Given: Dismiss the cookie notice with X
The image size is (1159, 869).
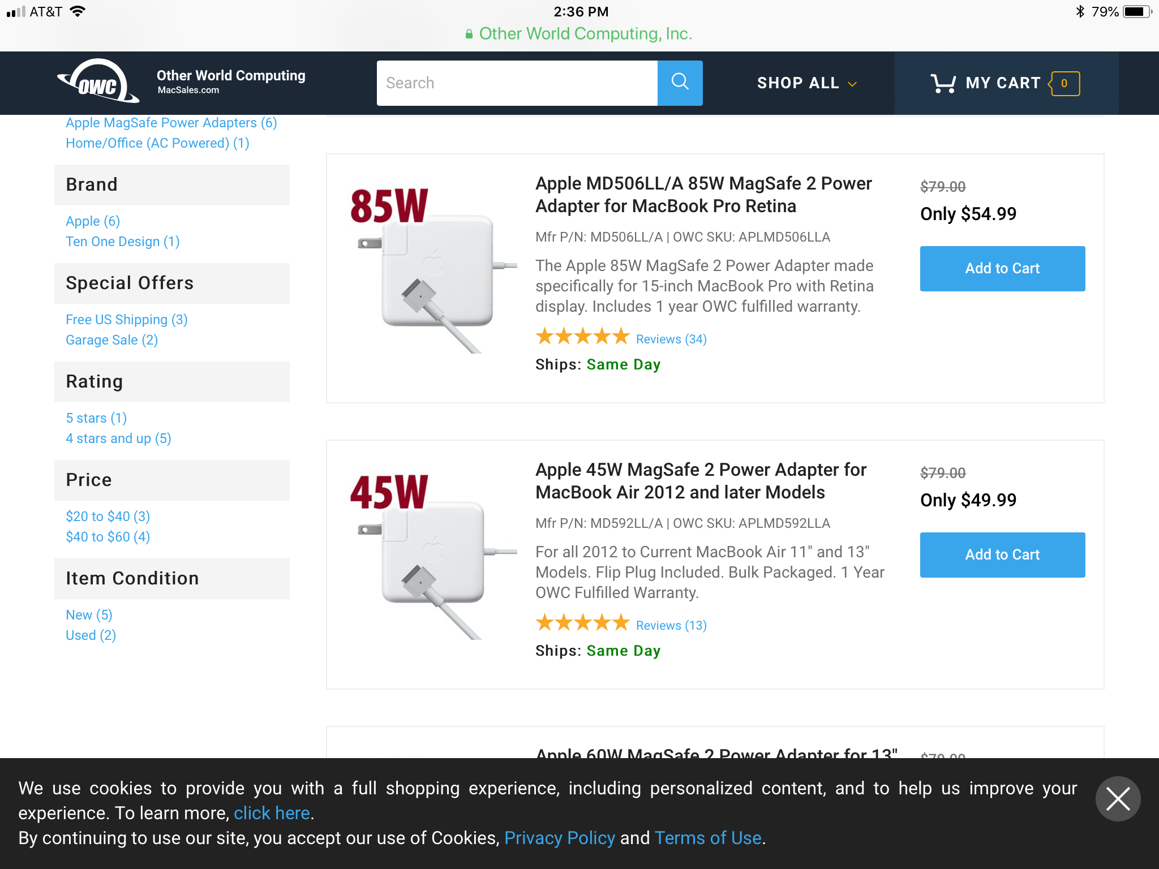Looking at the screenshot, I should pyautogui.click(x=1118, y=799).
